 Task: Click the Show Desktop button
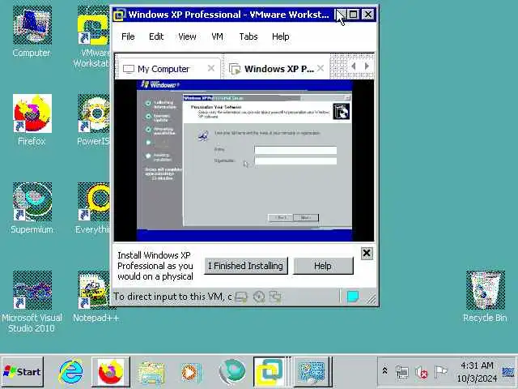click(509, 372)
